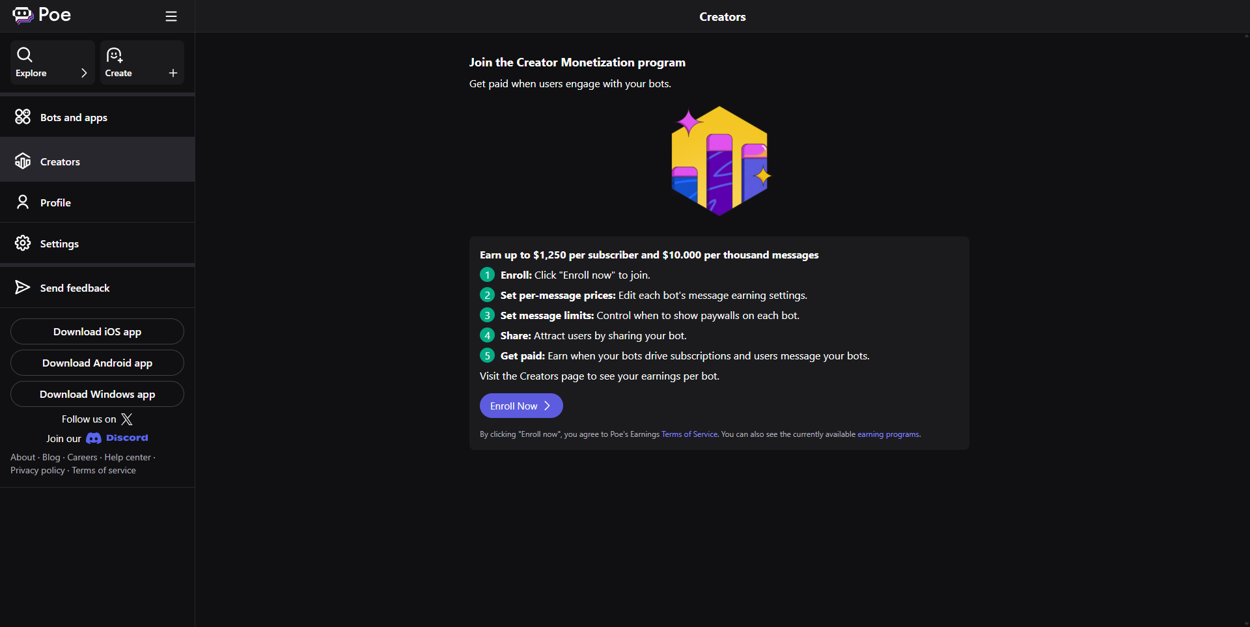This screenshot has height=627, width=1250.
Task: Click the Explore search magnifier icon
Action: [25, 55]
